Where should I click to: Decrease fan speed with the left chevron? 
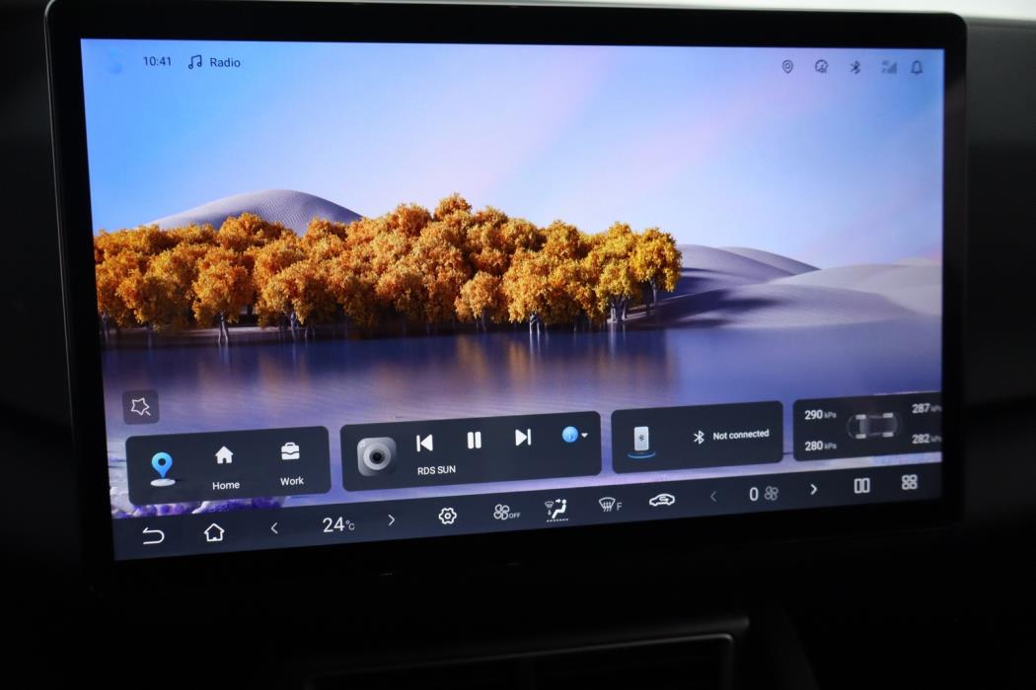coord(713,496)
